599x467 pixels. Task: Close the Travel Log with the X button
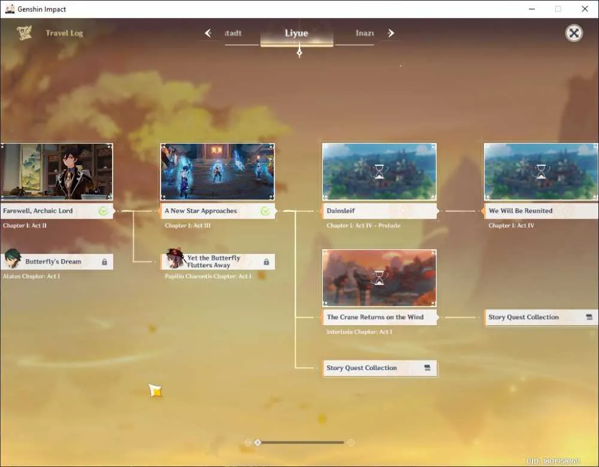click(x=574, y=33)
